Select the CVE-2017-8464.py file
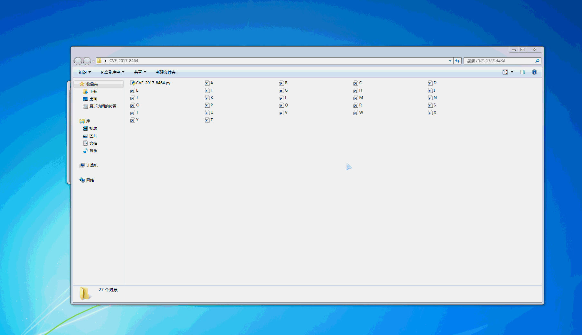The height and width of the screenshot is (335, 582). (x=150, y=83)
